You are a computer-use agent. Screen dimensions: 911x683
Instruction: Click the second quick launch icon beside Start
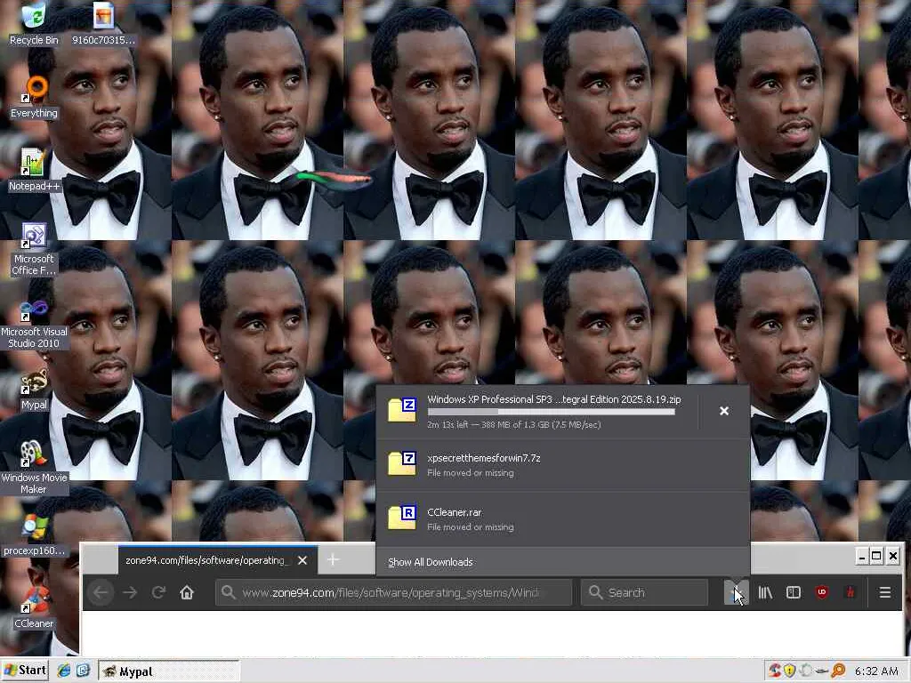(x=83, y=671)
